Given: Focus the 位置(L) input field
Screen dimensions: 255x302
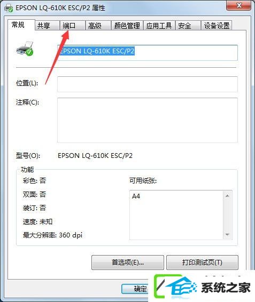Looking at the screenshot, I should (x=148, y=84).
